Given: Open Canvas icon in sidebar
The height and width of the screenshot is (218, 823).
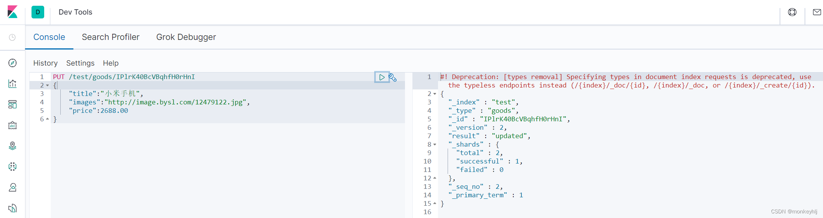Looking at the screenshot, I should coord(12,125).
